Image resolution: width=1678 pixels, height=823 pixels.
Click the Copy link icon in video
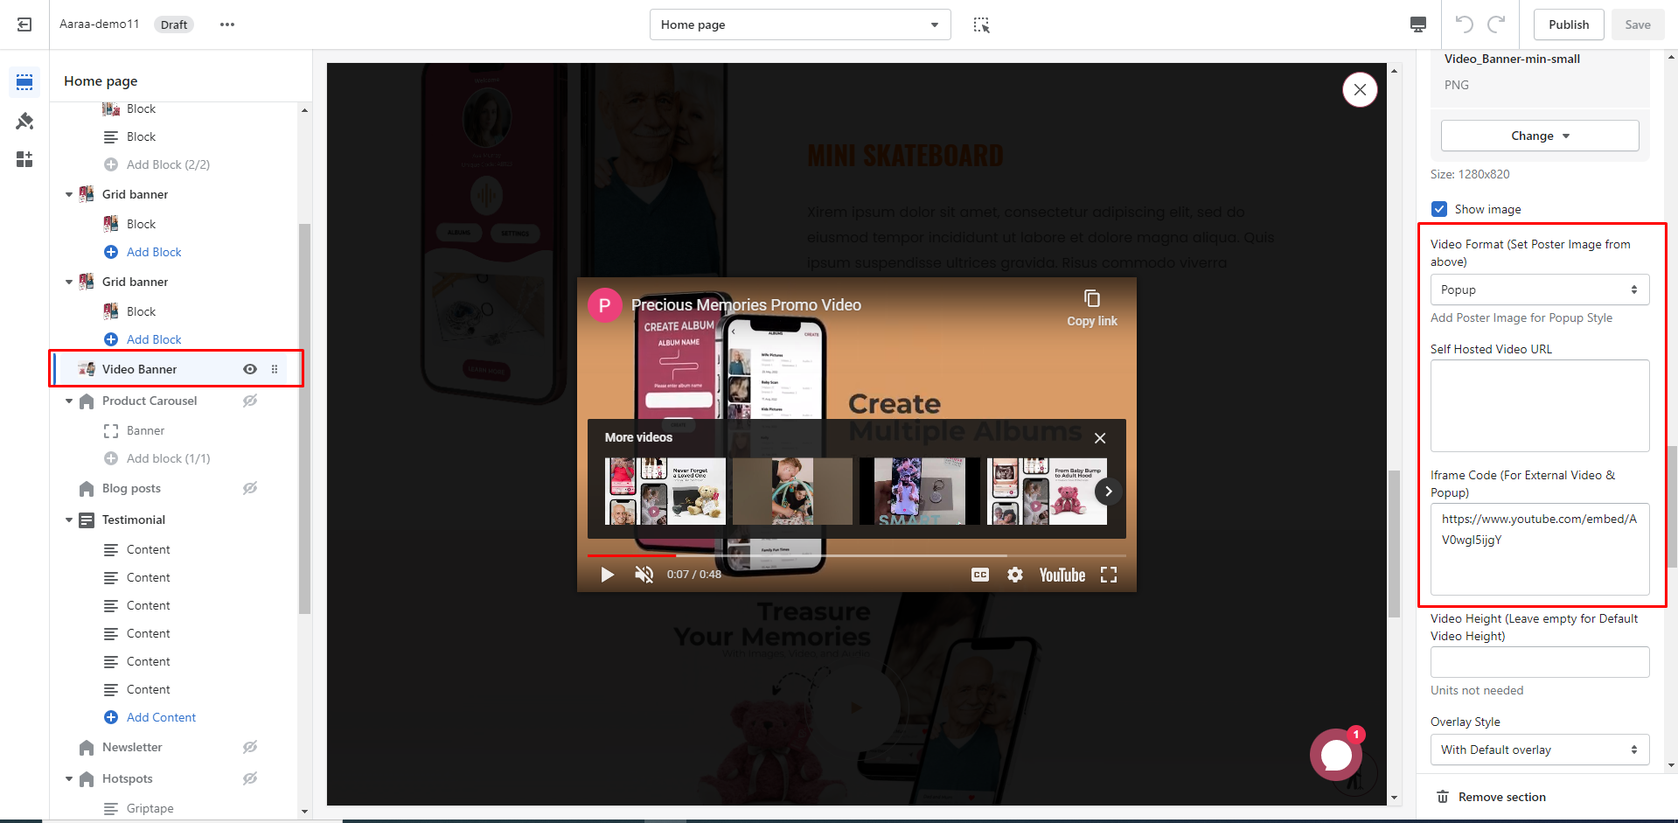coord(1091,298)
